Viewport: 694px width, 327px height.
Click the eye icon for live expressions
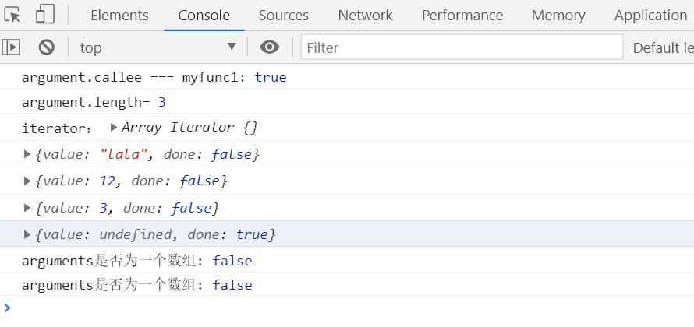(x=270, y=47)
